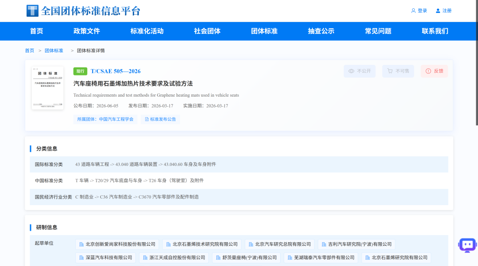The height and width of the screenshot is (266, 478).
Task: Click 国民经济行业分类 value C3670 汽车零部件及配件制造
Action: coord(169,197)
